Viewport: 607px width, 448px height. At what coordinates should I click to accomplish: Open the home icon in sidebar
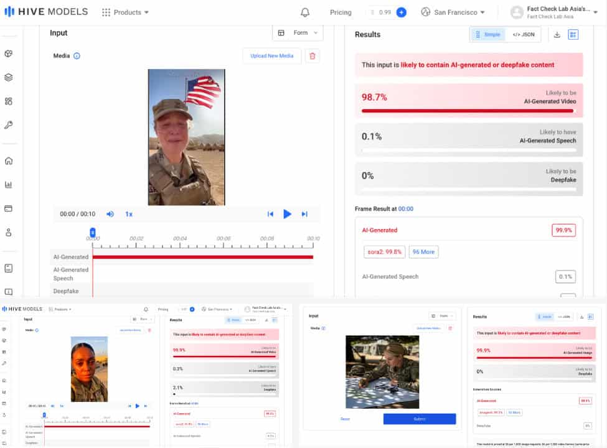coord(9,161)
